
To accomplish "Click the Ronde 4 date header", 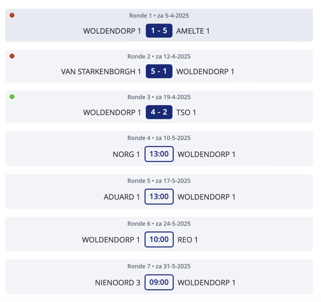I will pos(159,138).
